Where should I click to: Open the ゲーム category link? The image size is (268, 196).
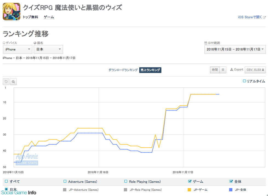pyautogui.click(x=49, y=17)
